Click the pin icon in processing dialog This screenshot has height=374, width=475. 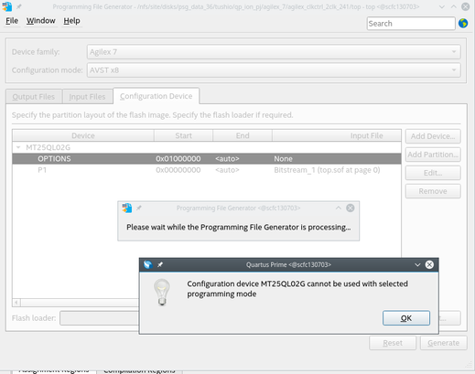(139, 208)
